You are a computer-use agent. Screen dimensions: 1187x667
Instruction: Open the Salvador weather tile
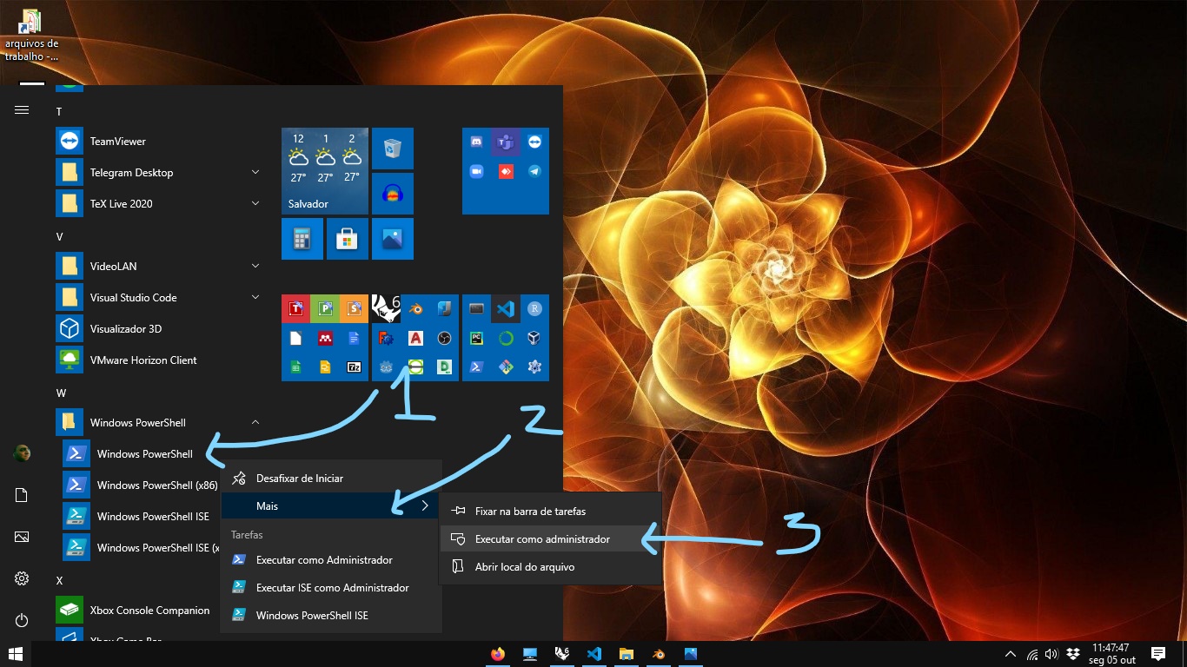(325, 171)
